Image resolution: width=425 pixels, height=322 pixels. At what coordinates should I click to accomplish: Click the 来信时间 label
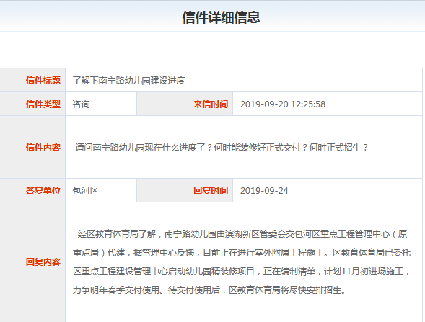[x=211, y=104]
